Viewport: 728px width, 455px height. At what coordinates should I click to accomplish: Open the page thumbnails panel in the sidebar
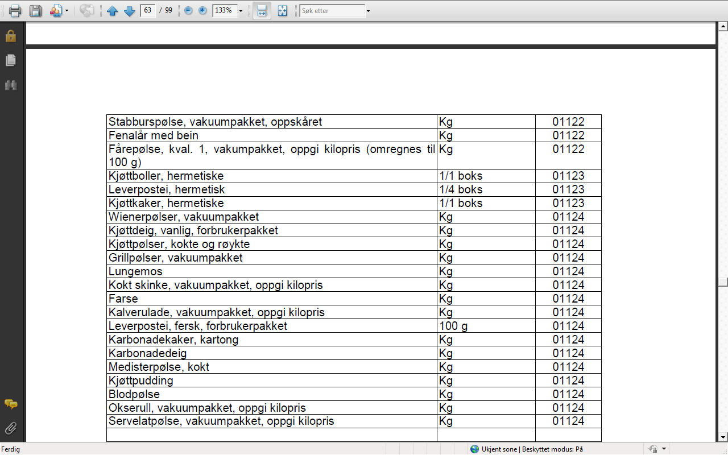11,60
